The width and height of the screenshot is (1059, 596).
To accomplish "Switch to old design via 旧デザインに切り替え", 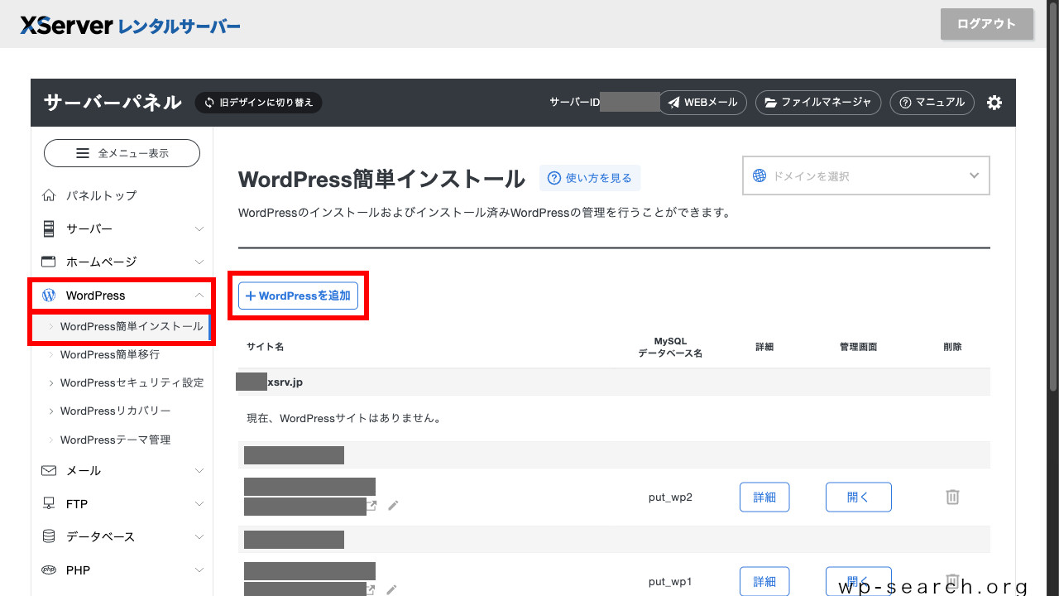I will click(x=257, y=103).
